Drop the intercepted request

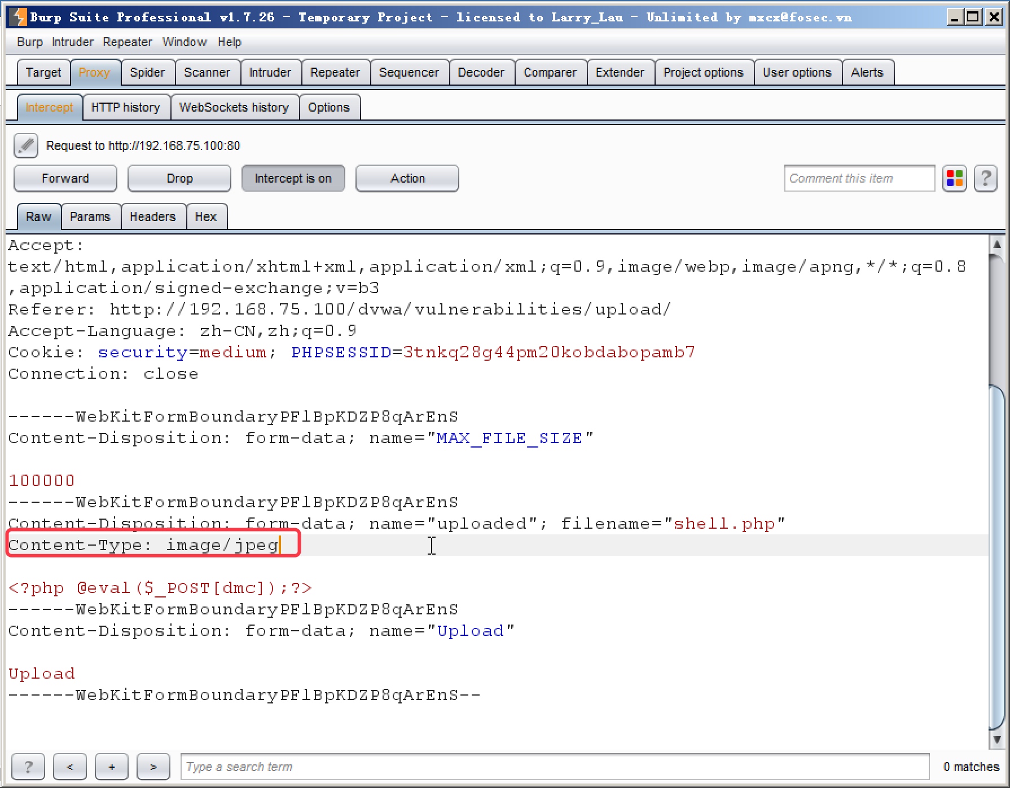(179, 179)
